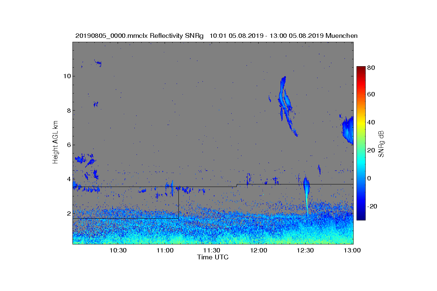Click the colorbar value -20
The image size is (437, 291).
(373, 206)
